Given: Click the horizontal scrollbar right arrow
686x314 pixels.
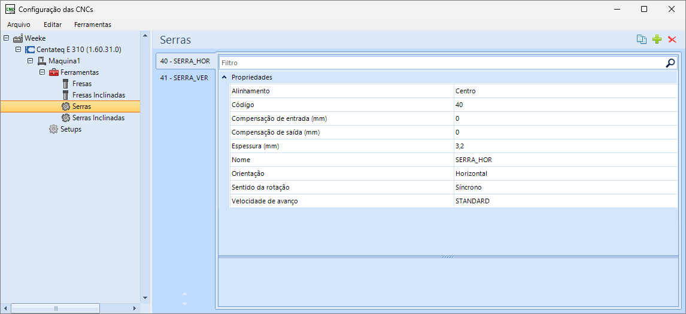Looking at the screenshot, I should [135, 308].
